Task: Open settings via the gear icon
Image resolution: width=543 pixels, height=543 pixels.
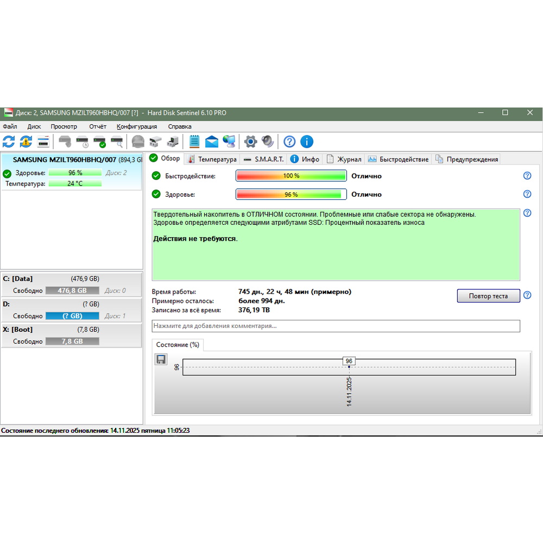Action: click(250, 142)
